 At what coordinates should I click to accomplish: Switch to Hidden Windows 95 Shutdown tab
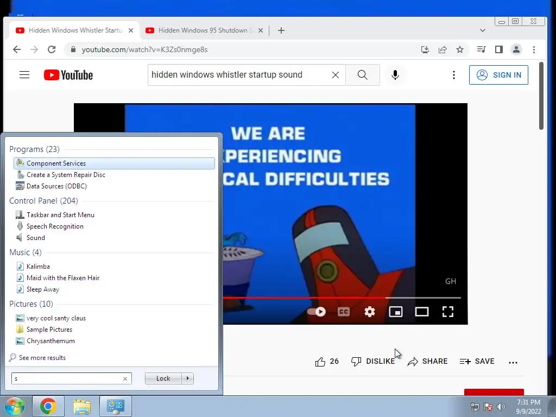click(x=205, y=30)
